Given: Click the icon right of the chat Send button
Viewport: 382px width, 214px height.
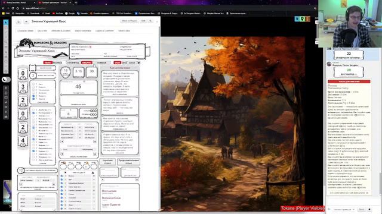Looking at the screenshot, I should click(369, 209).
